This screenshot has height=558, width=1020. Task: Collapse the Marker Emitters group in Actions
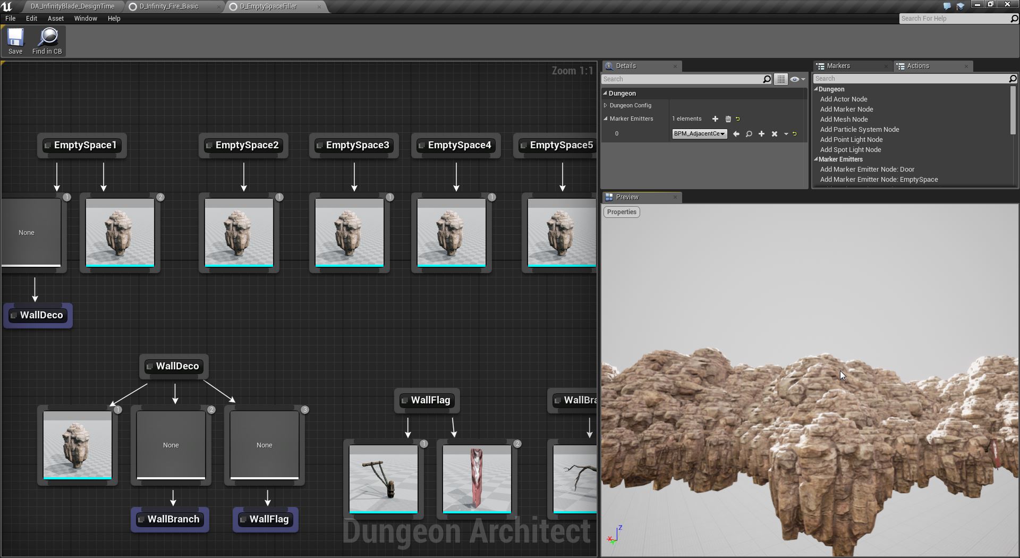(816, 159)
